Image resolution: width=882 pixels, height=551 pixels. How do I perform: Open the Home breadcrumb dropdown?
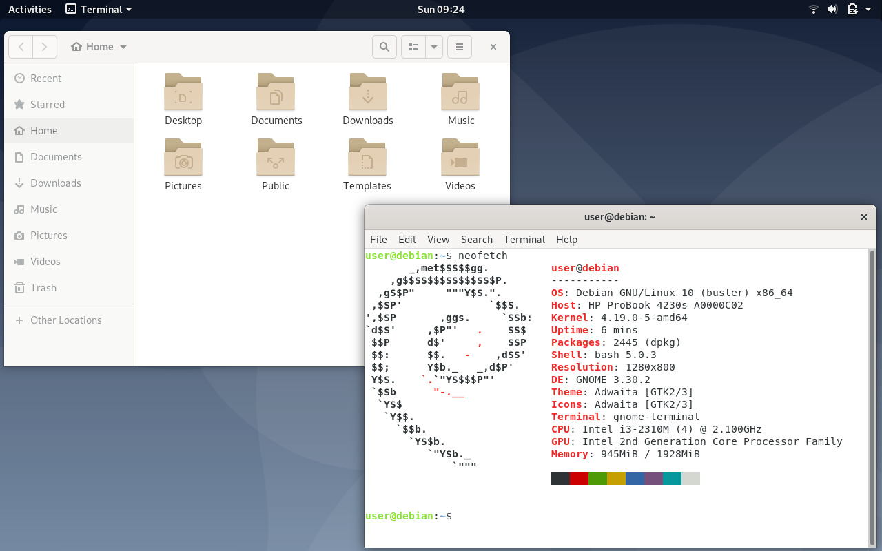coord(123,46)
